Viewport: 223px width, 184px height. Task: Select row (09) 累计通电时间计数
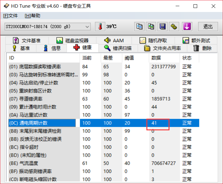point(104,107)
